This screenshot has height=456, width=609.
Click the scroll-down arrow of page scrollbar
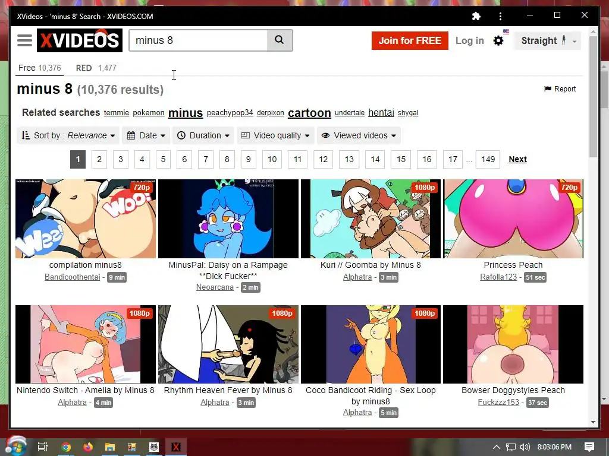(593, 422)
